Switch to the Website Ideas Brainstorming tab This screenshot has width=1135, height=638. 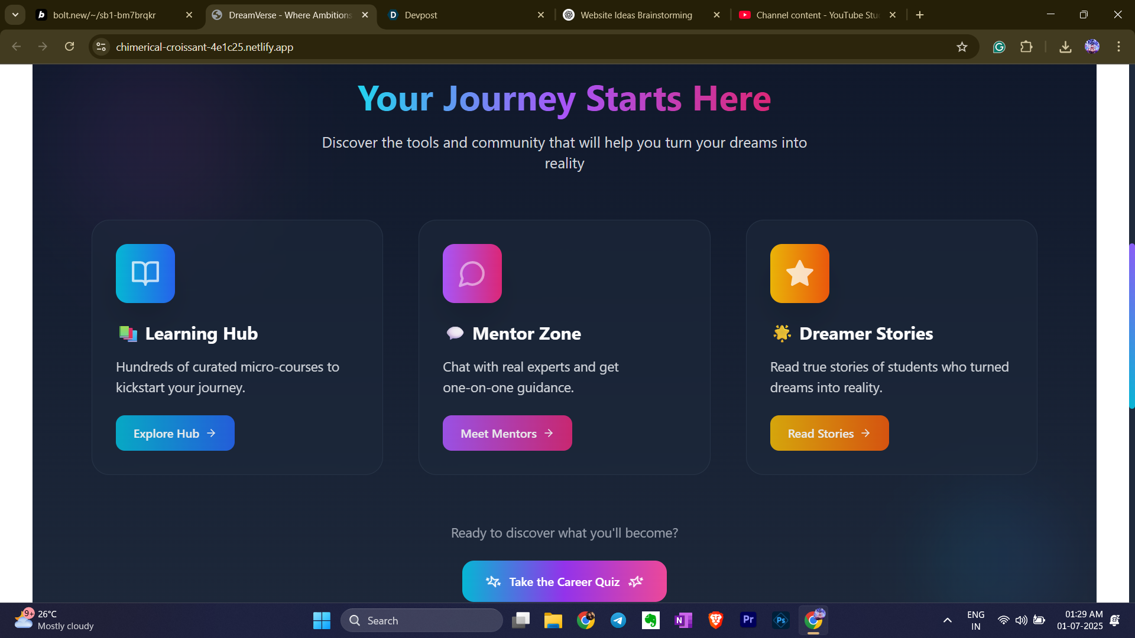click(635, 15)
